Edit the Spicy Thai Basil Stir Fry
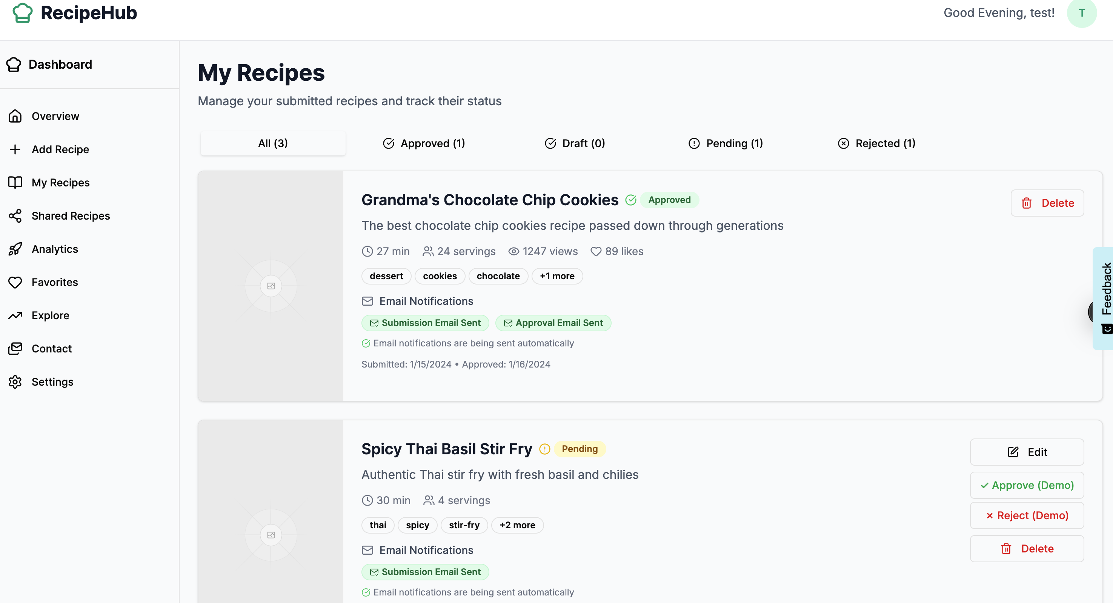 click(x=1027, y=452)
